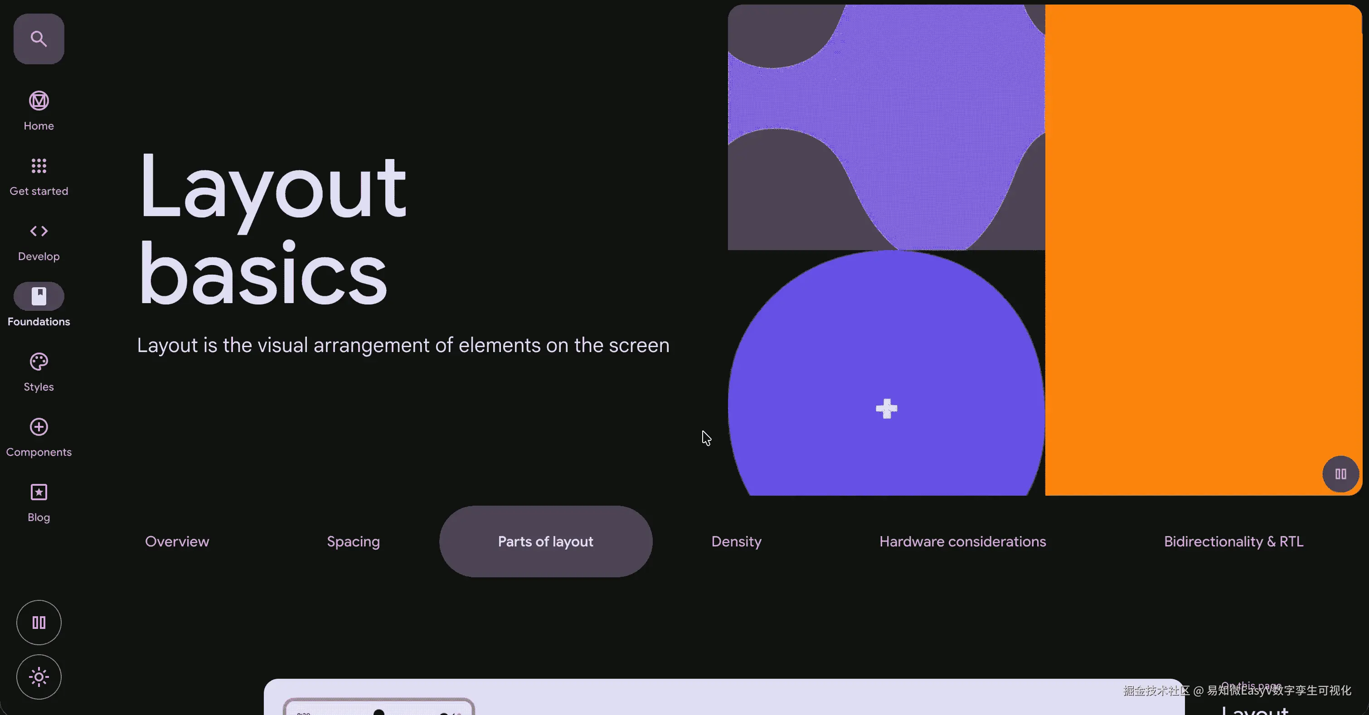Pause site animations with sidebar pause button

[39, 623]
